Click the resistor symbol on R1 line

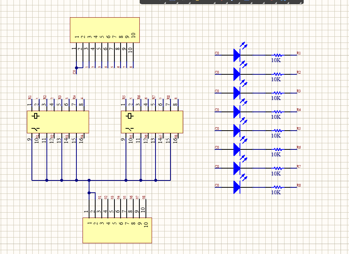click(x=277, y=55)
